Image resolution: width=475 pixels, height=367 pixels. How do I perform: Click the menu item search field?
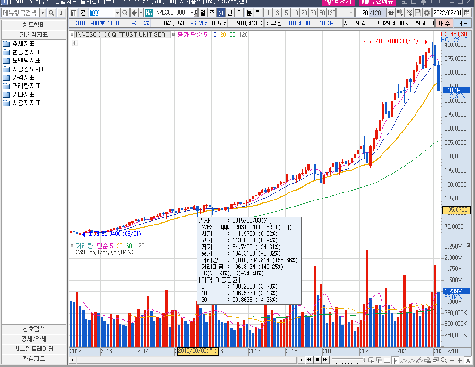[21, 13]
